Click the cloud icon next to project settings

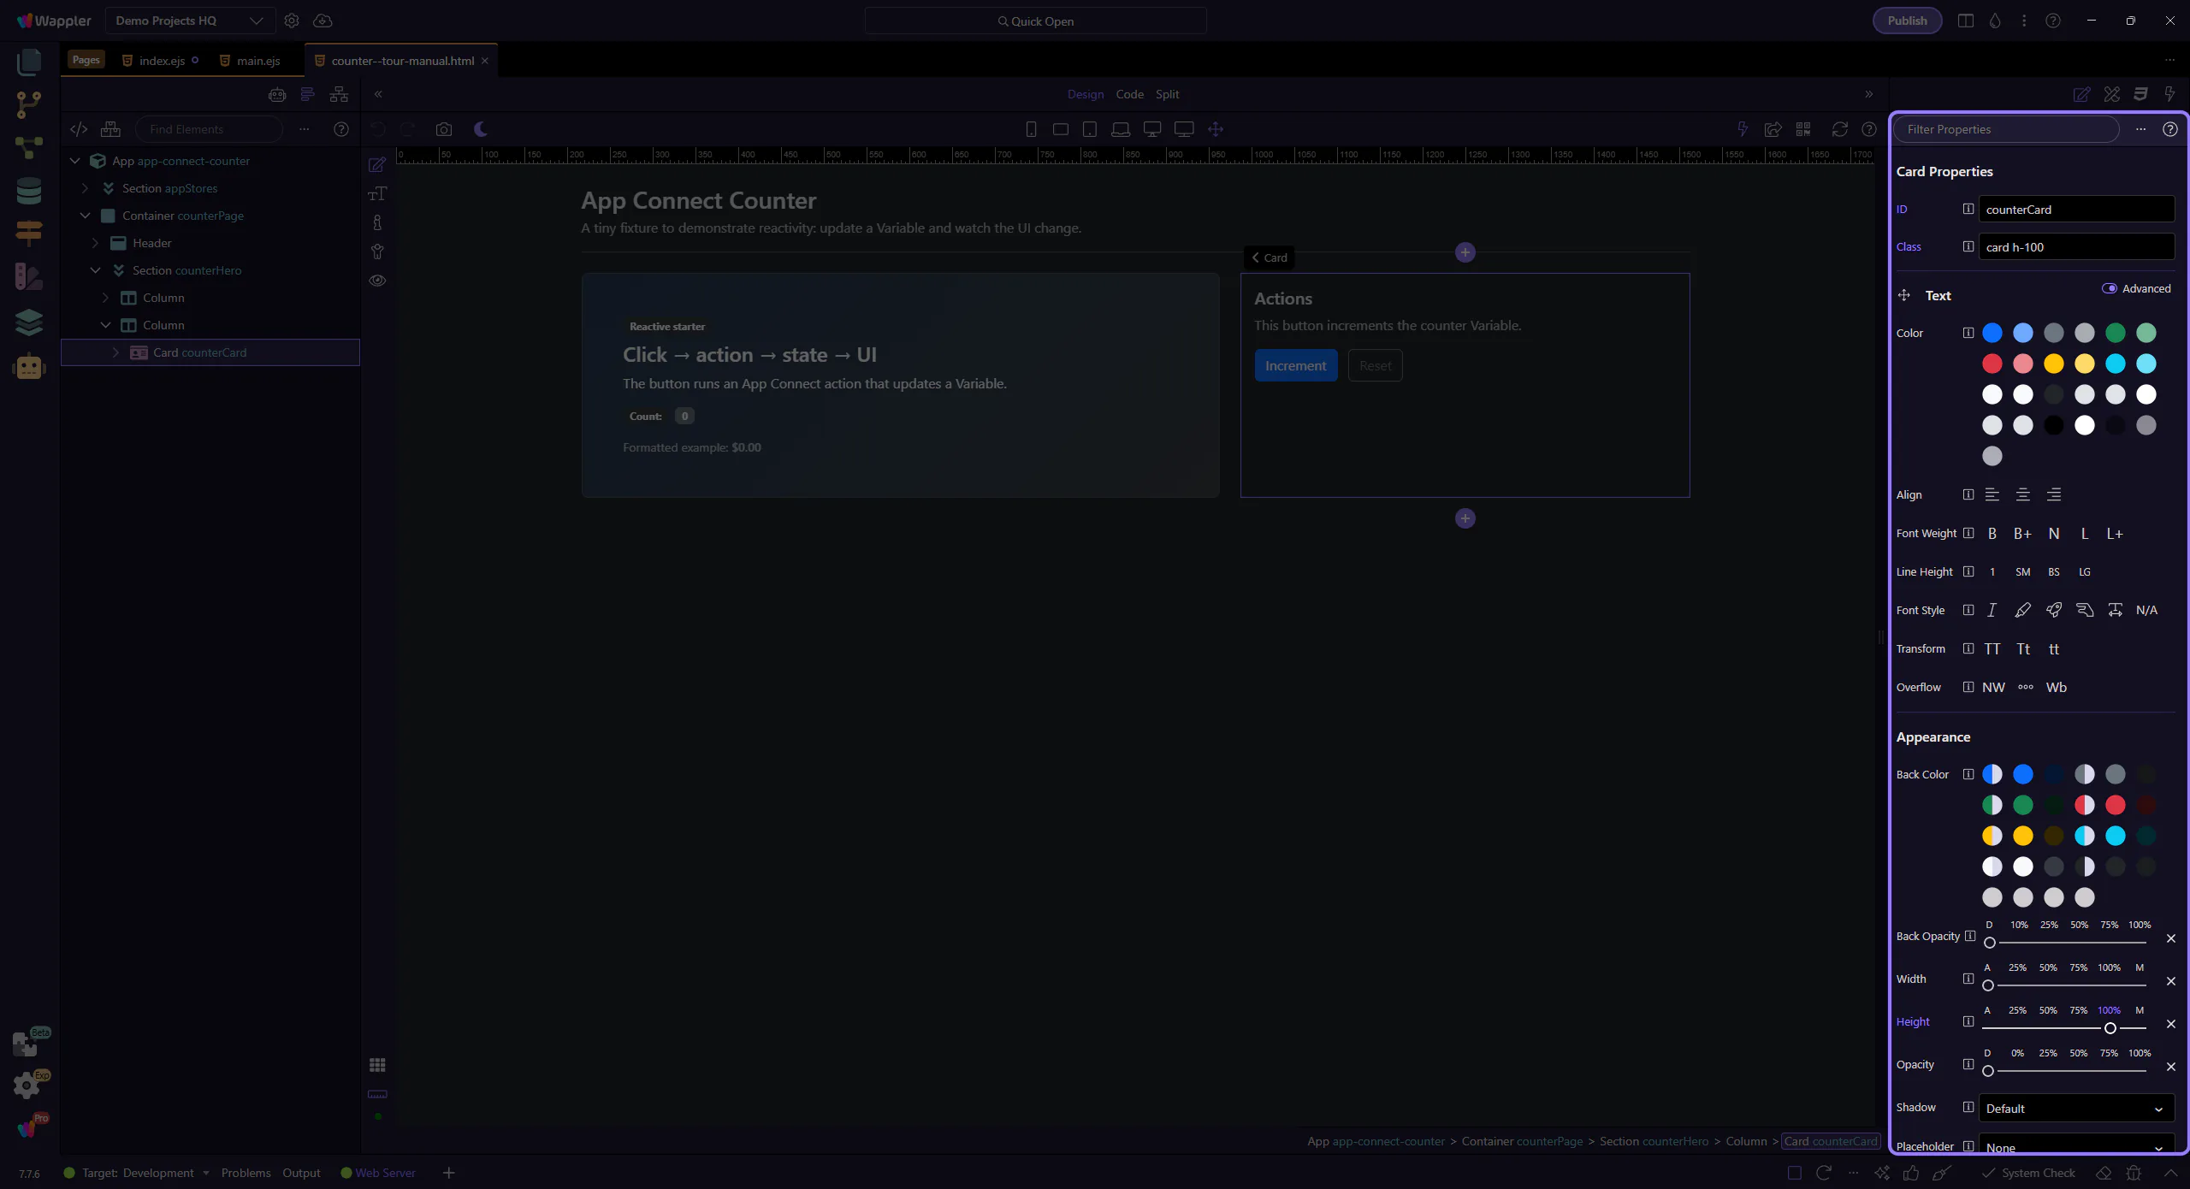323,21
